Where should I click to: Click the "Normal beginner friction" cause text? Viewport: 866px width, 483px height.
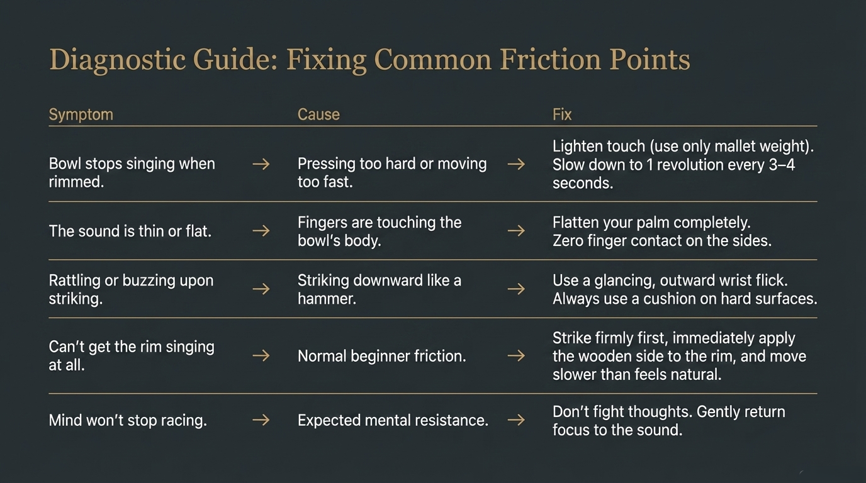tap(381, 356)
